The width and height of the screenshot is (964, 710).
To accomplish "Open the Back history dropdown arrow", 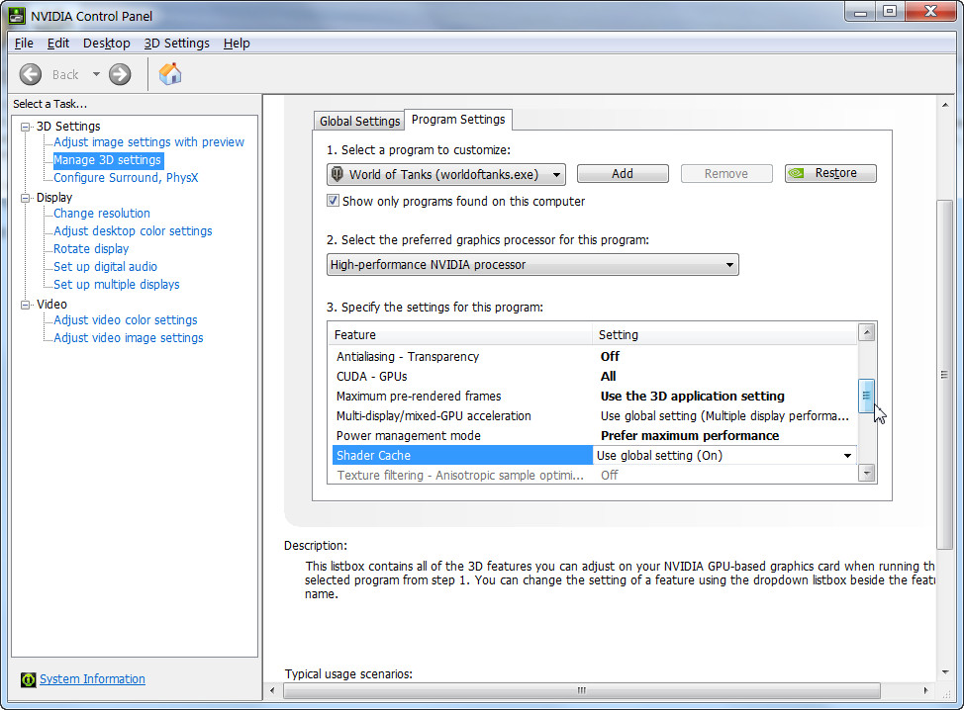I will pyautogui.click(x=96, y=74).
